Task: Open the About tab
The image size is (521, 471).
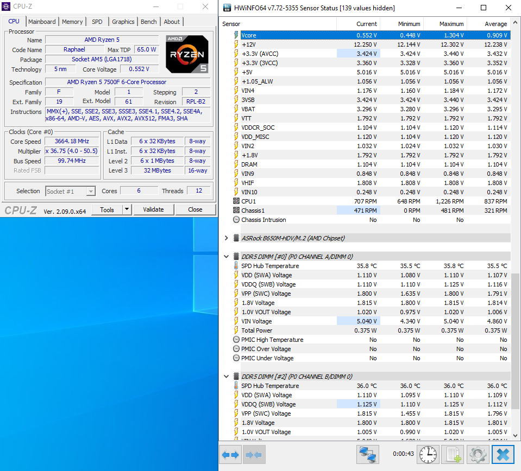Action: [172, 22]
